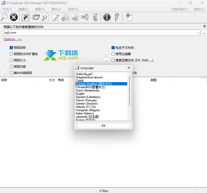Screen dimensions: 207x193
Task: Enable 相同的文件扩展名 checkbox
Action: click(11, 54)
